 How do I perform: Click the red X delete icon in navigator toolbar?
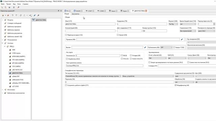pyautogui.click(x=8, y=15)
